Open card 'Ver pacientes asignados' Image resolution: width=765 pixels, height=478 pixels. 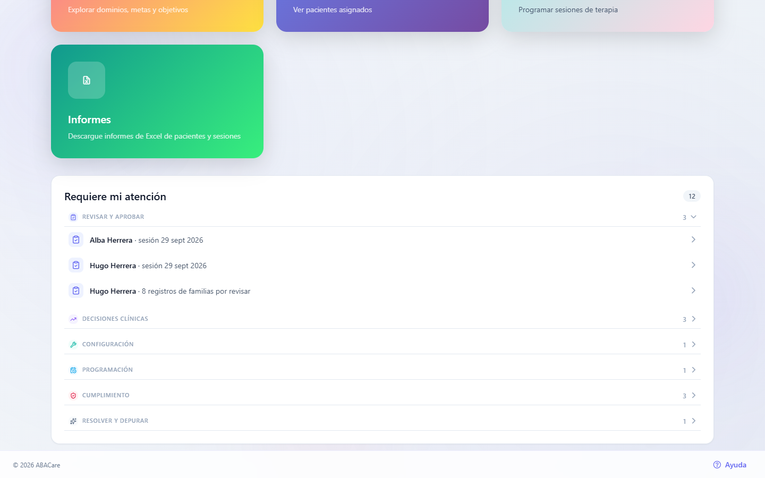click(382, 16)
